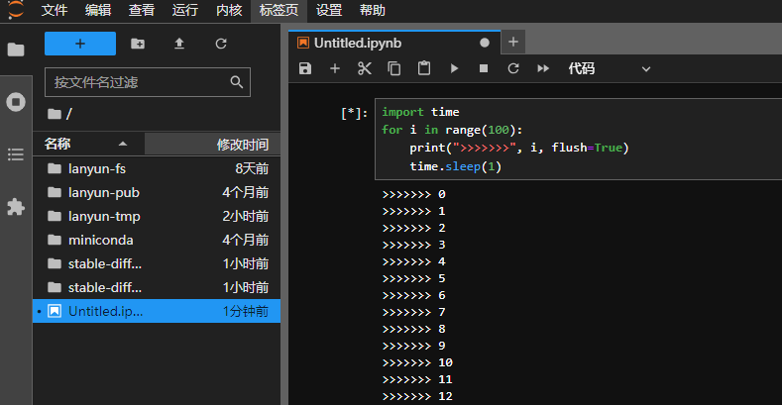The image size is (782, 405).
Task: Refresh the file browser list
Action: [221, 44]
